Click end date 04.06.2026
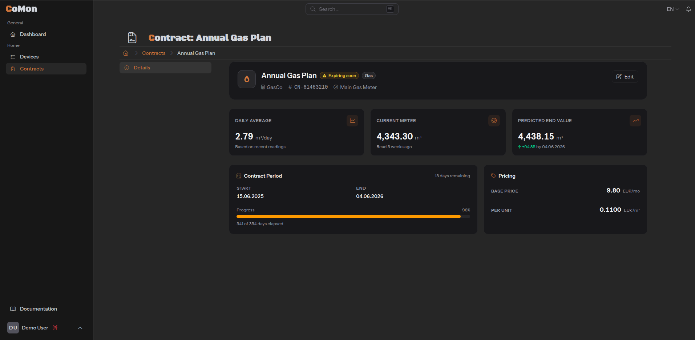Screen dimensions: 695x340 tap(370, 196)
